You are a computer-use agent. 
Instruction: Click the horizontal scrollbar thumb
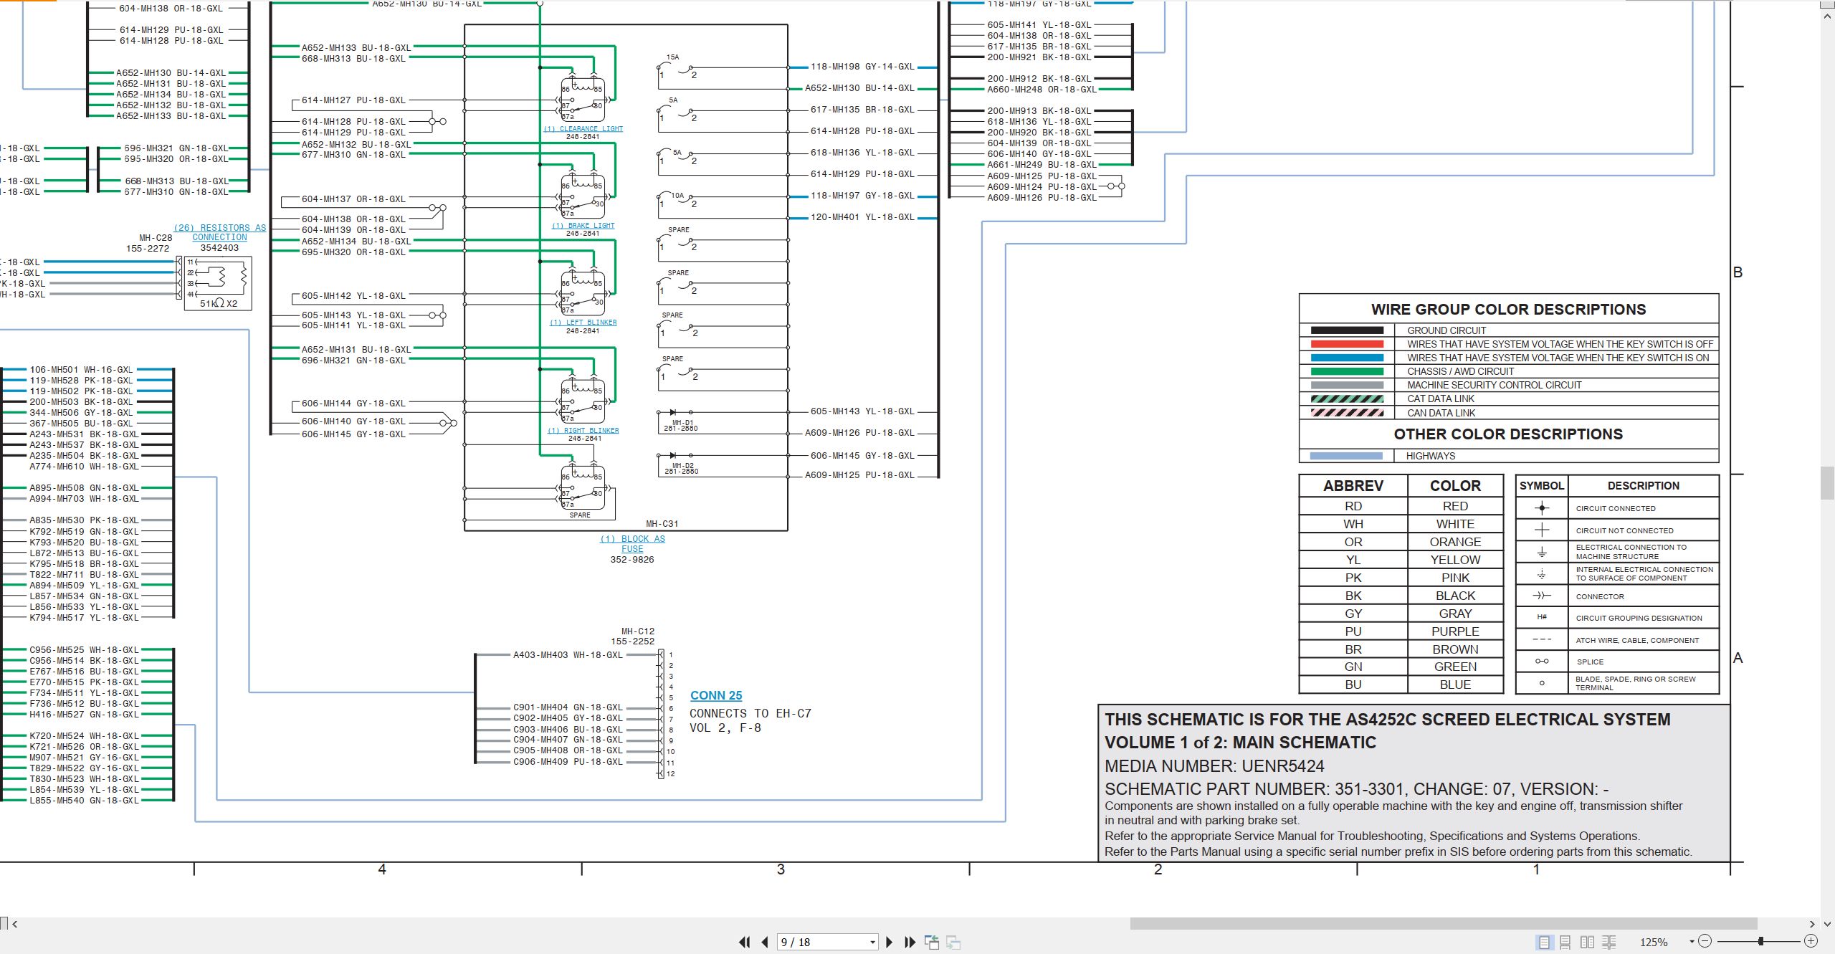[x=1443, y=924]
